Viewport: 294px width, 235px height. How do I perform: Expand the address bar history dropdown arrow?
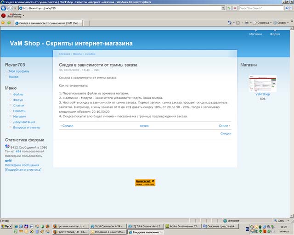pyautogui.click(x=223, y=8)
